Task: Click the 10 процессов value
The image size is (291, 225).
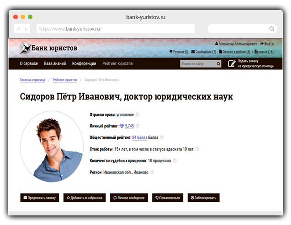Action: coord(159,161)
